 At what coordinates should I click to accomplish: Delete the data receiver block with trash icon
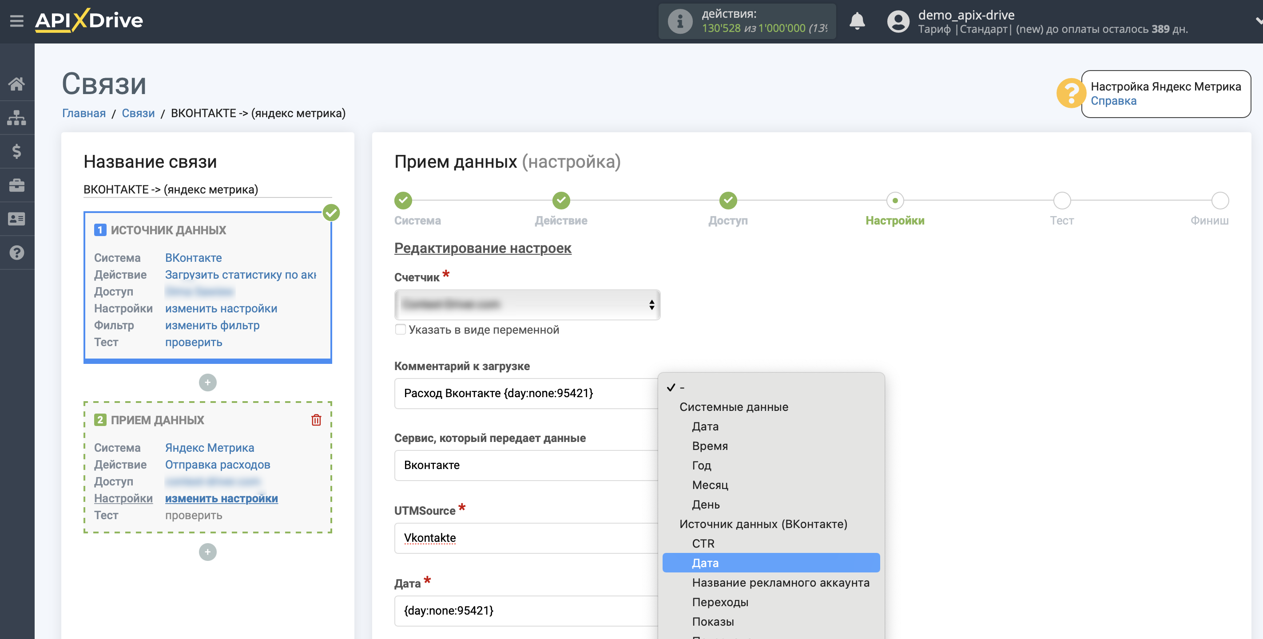pos(316,420)
